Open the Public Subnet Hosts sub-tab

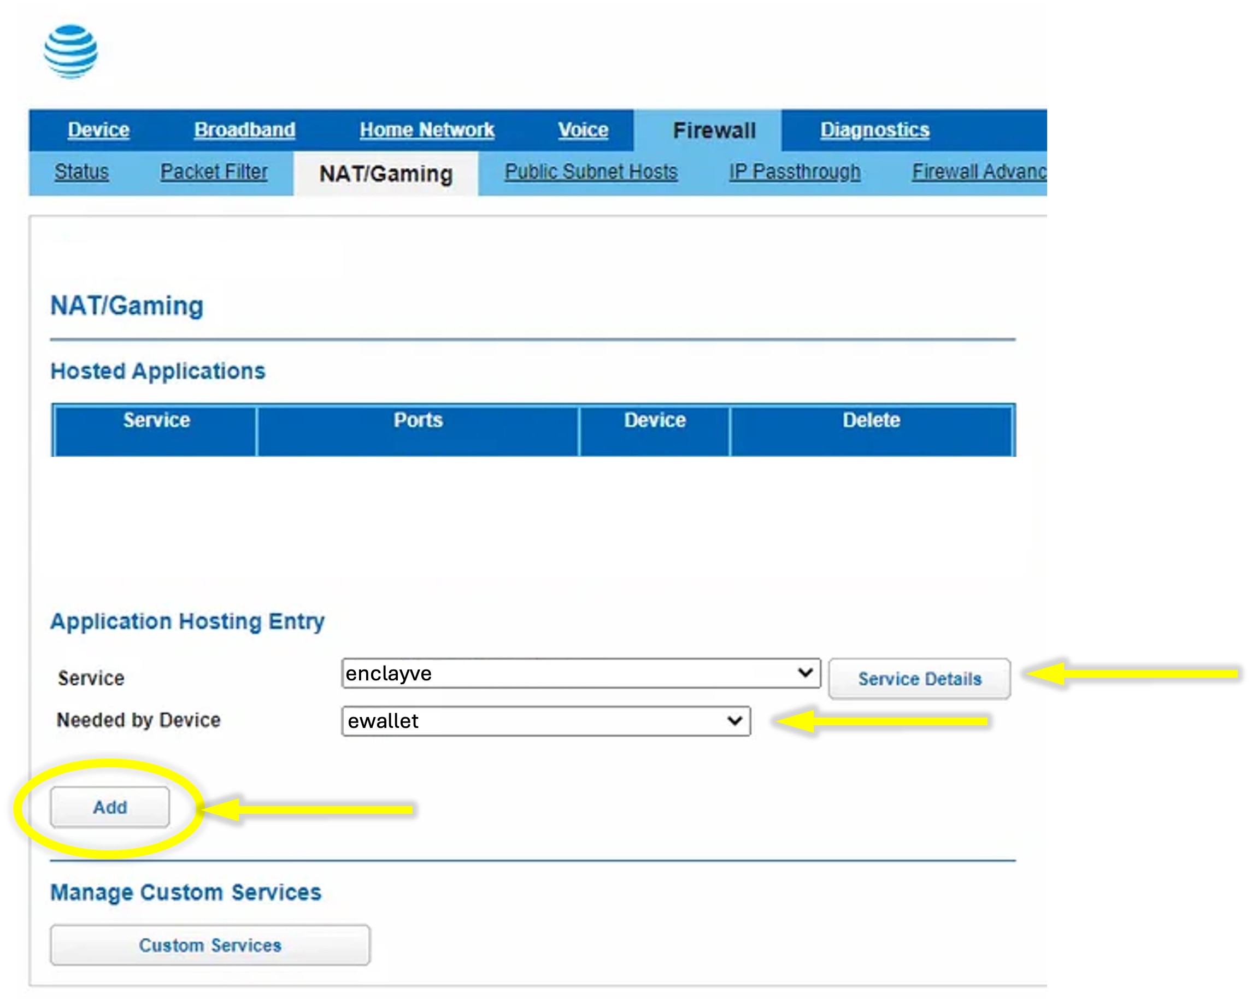[x=591, y=172]
